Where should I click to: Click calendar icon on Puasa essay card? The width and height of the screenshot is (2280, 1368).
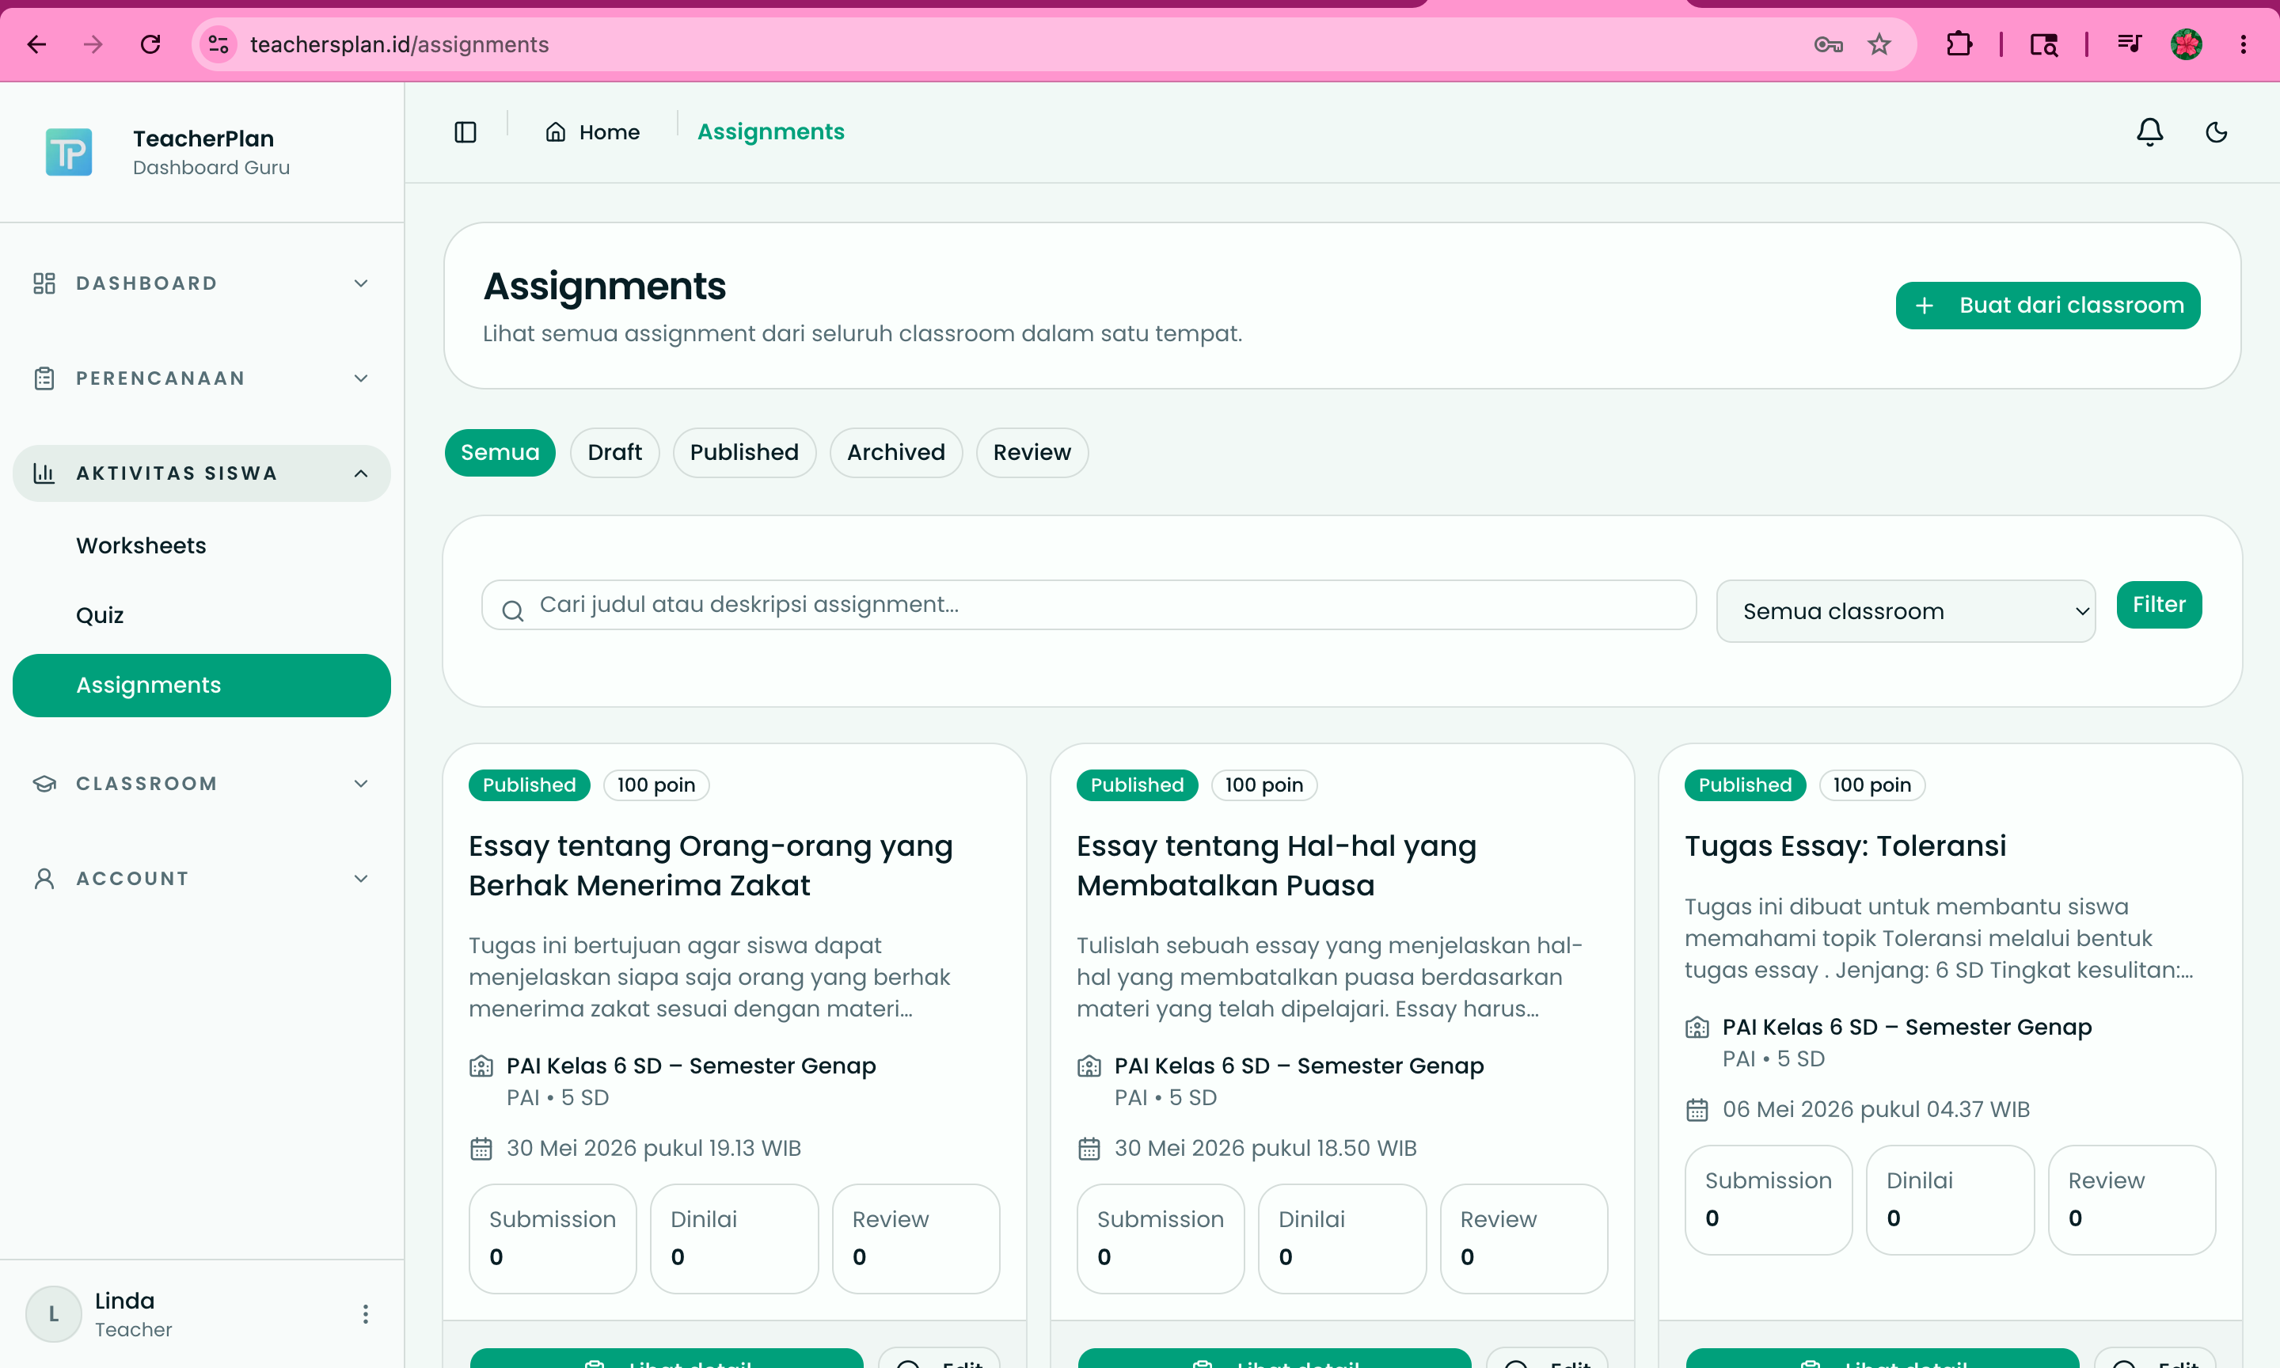1089,1149
